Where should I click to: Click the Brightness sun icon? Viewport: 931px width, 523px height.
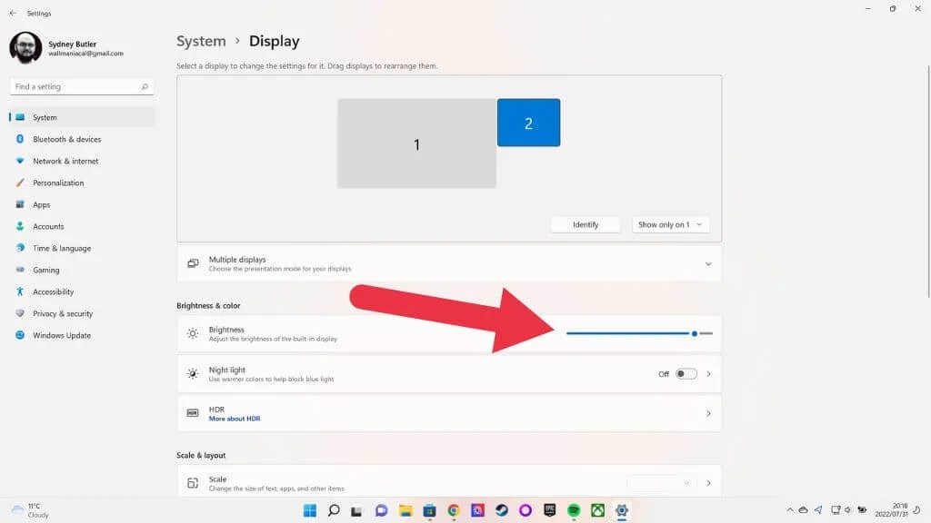[x=192, y=333]
